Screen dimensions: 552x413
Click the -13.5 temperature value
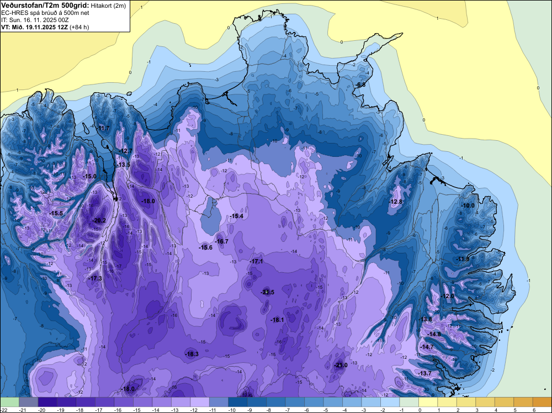point(123,165)
